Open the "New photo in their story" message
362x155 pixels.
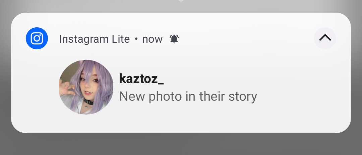[x=188, y=97]
